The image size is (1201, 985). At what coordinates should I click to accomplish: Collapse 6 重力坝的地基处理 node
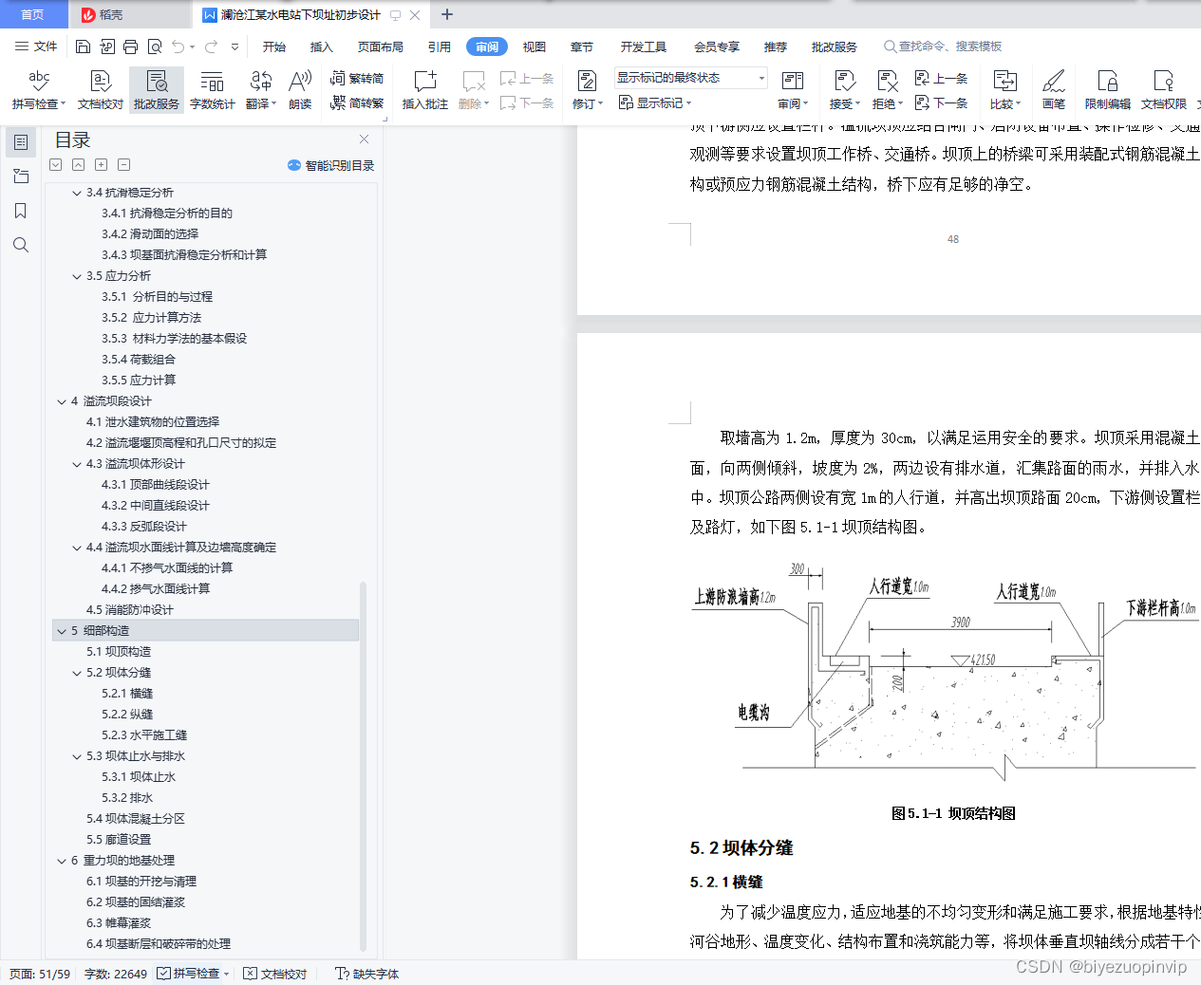[62, 861]
